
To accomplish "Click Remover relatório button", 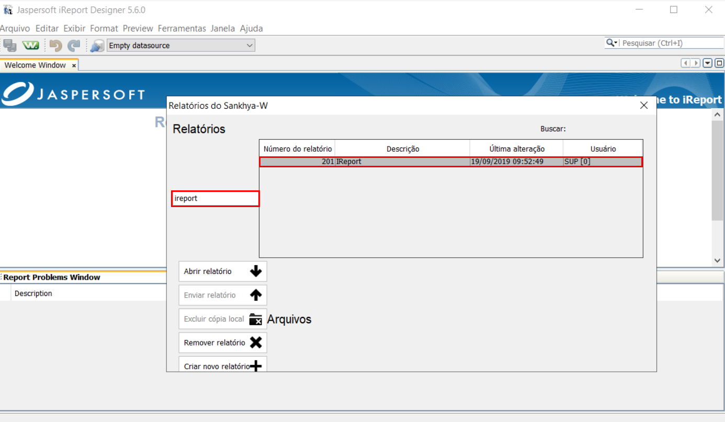I will [x=223, y=343].
